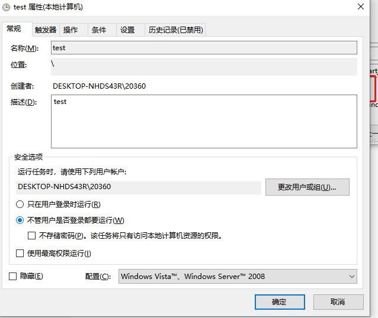Enable 使用最高权限运行 checkbox
The image size is (378, 318).
pos(20,254)
